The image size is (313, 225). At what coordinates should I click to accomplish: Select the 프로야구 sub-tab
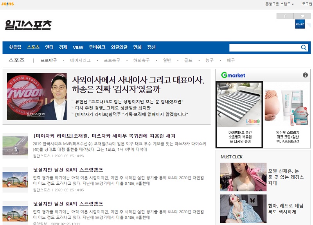(49, 60)
